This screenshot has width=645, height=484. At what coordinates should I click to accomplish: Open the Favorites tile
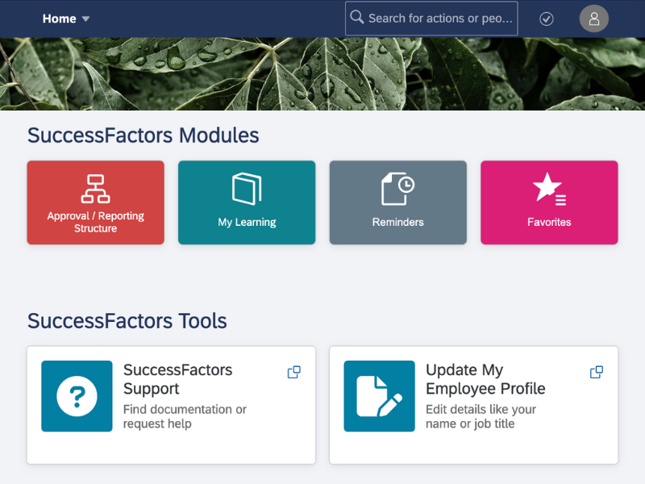coord(549,202)
